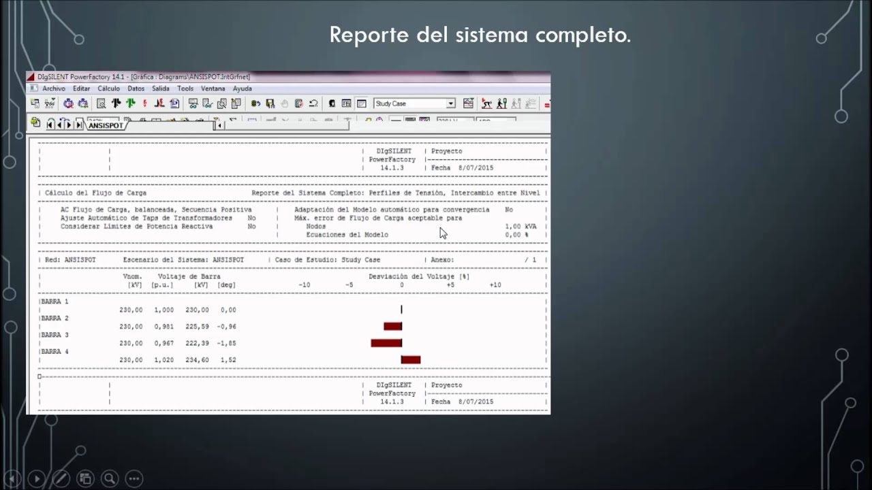The image size is (872, 490).
Task: Click the magnifier document toolbar icon
Action: tap(102, 103)
